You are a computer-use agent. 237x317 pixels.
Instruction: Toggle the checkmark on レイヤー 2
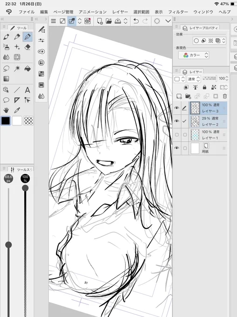click(x=184, y=121)
